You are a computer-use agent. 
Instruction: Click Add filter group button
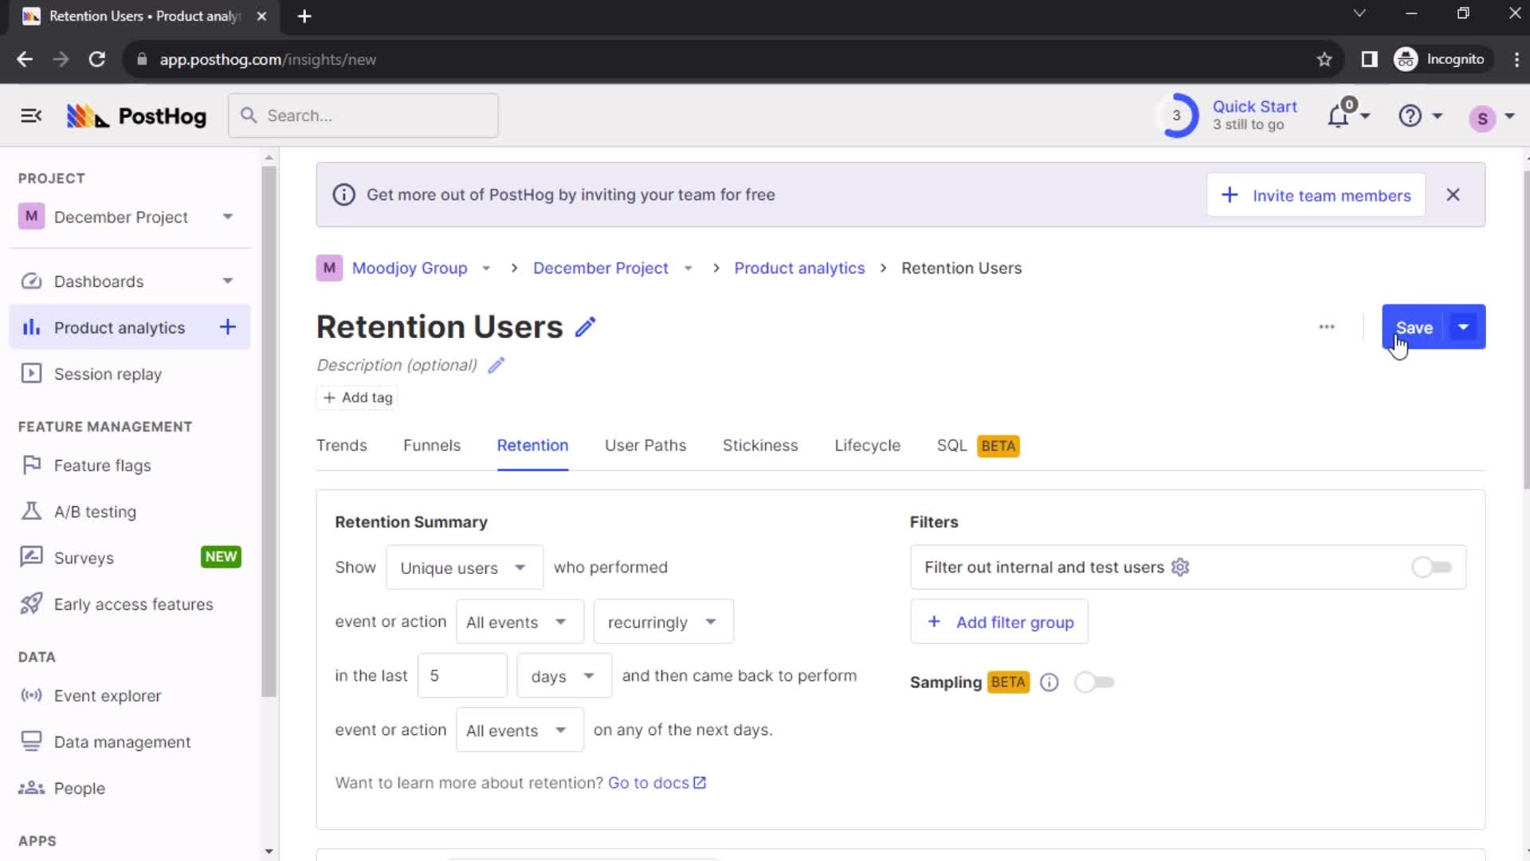[x=999, y=622]
